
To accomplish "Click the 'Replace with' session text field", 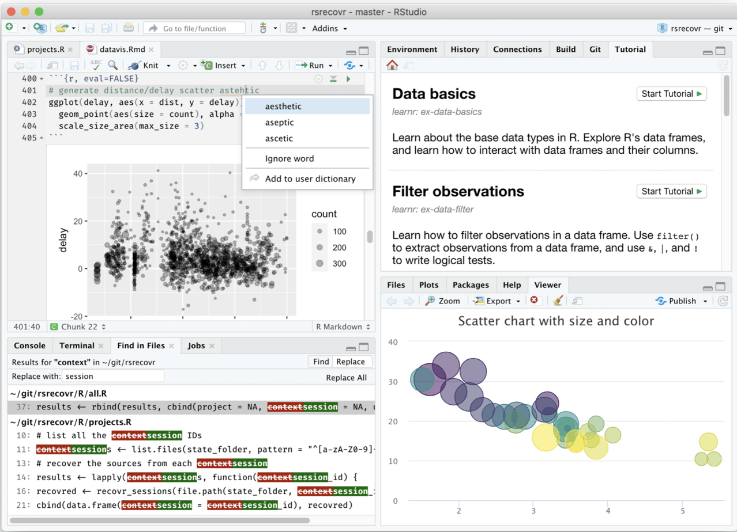I will tap(113, 376).
